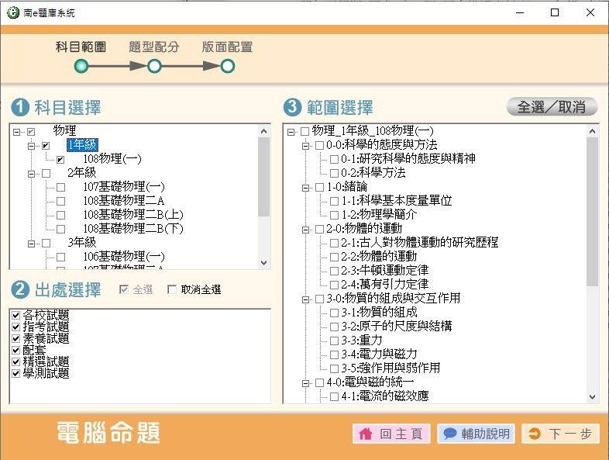Collapse the 物理_1年級_108物理(一) root node

[x=291, y=132]
